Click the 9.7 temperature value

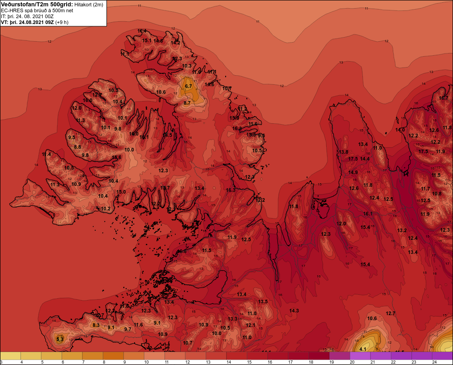coord(128,329)
